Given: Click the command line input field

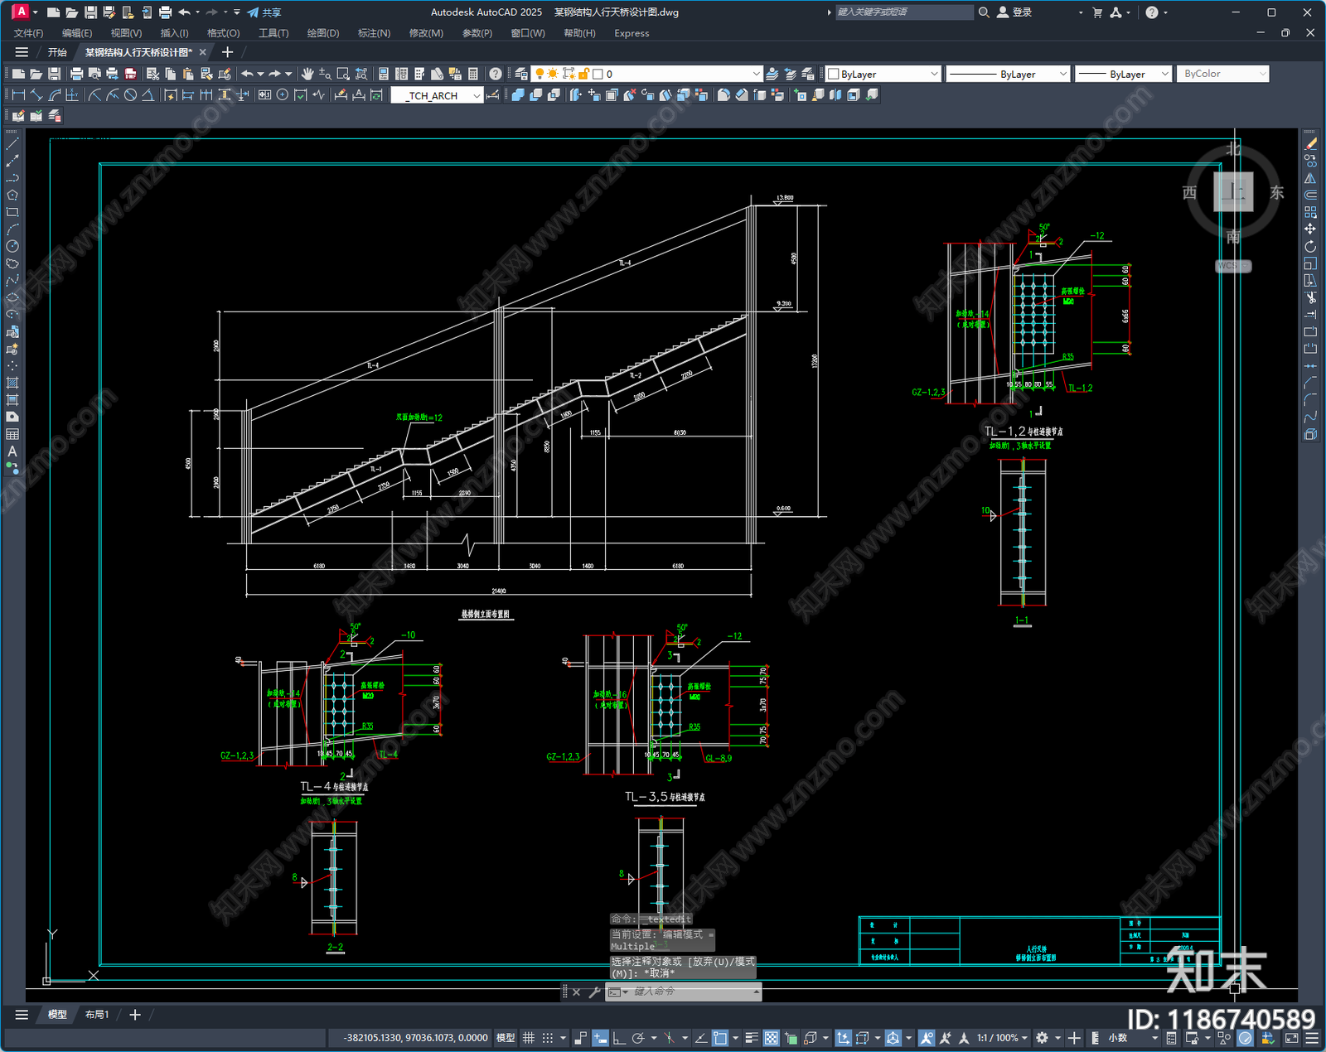Looking at the screenshot, I should point(692,992).
